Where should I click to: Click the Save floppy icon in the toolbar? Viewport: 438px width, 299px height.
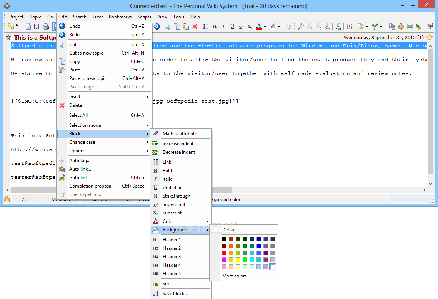coord(37,27)
